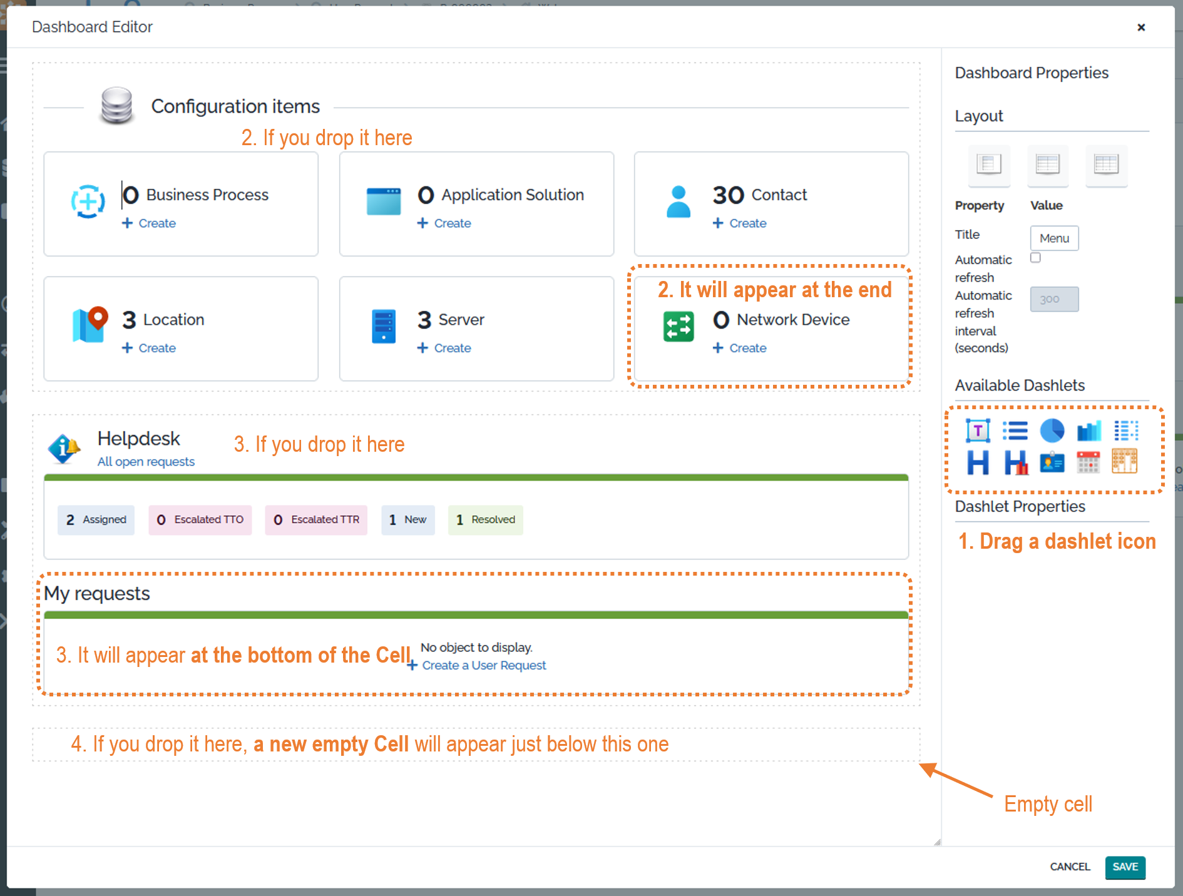
Task: Open the All open requests link
Action: [146, 462]
